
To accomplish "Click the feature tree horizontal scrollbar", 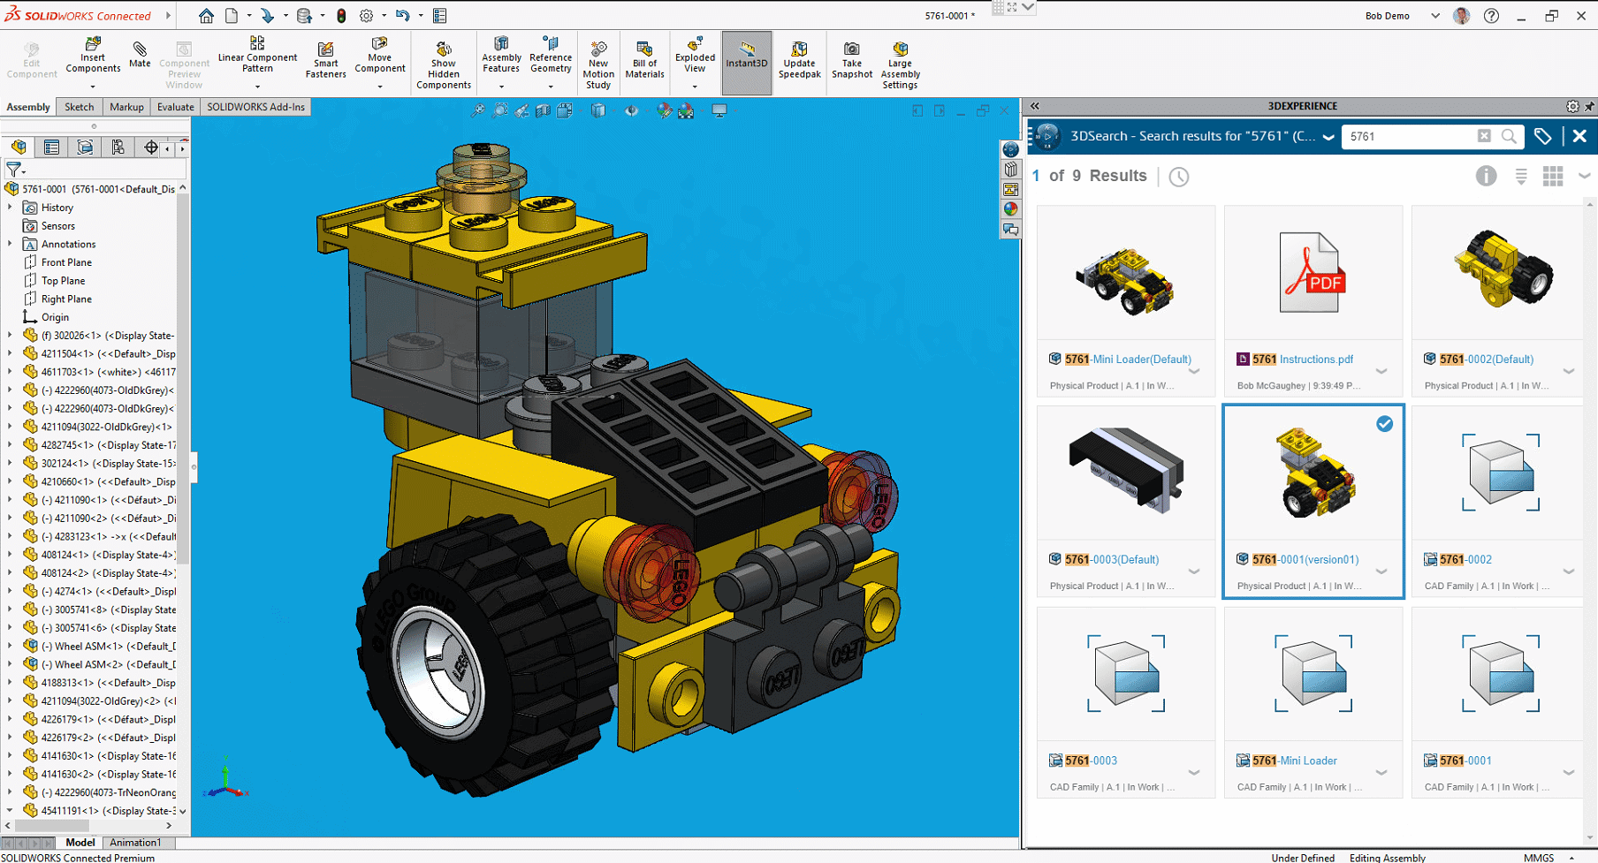I will pyautogui.click(x=53, y=826).
